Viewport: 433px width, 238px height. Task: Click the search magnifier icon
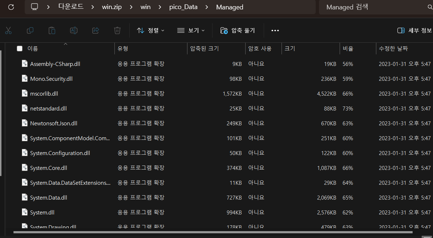[430, 7]
